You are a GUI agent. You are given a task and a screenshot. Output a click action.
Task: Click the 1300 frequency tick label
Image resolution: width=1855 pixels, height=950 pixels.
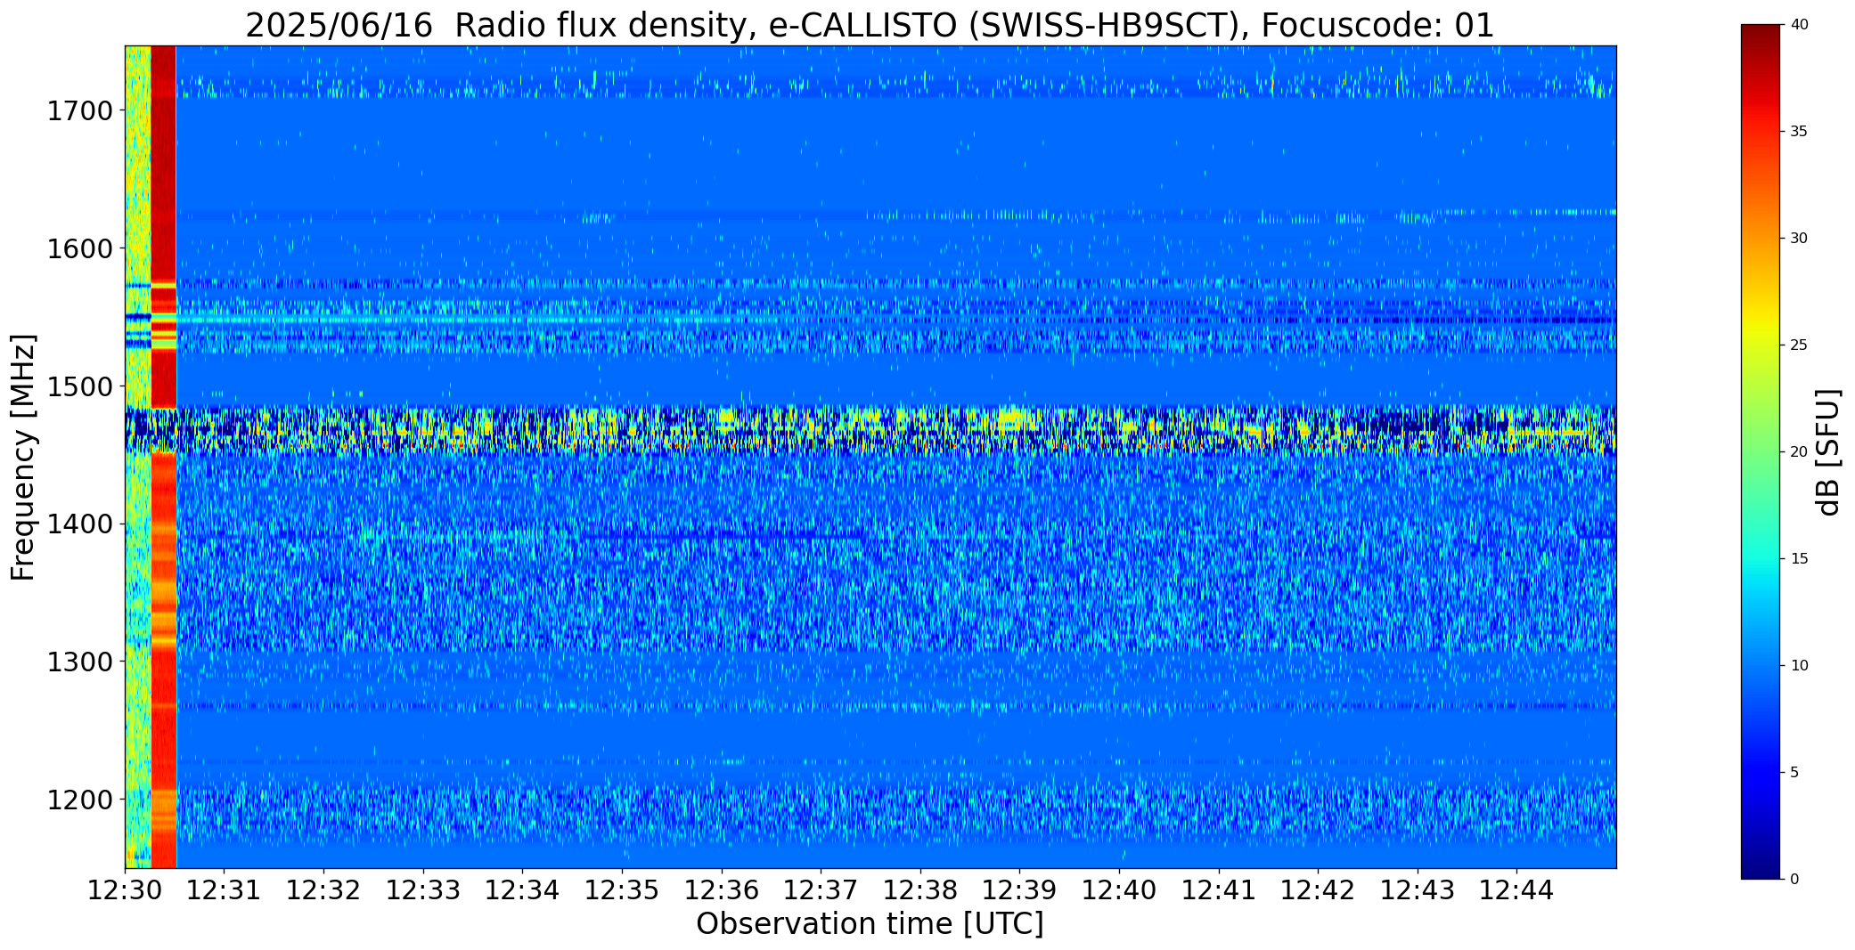[79, 662]
